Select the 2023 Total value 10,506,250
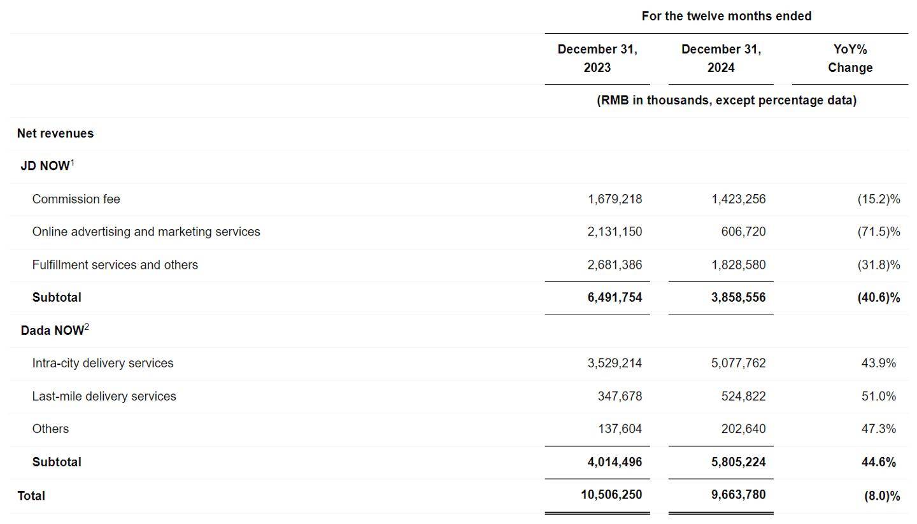The height and width of the screenshot is (524, 917). [x=611, y=495]
